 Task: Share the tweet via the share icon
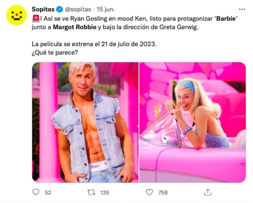(208, 192)
